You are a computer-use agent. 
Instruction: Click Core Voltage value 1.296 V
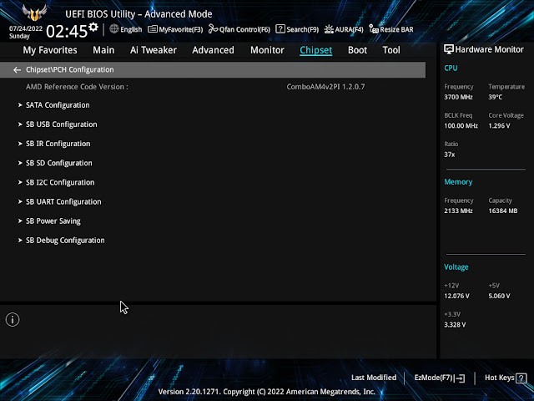499,126
